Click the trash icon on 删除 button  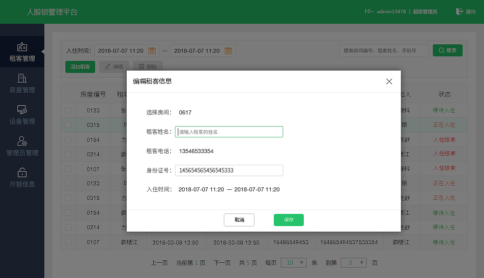pos(142,66)
